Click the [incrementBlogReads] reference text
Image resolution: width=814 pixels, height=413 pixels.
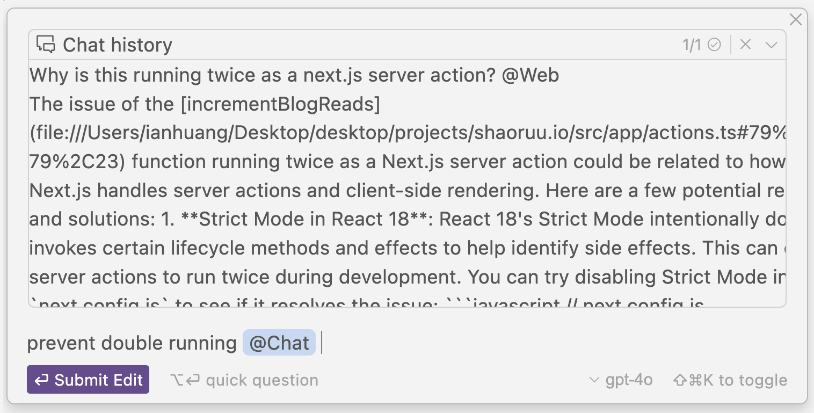coord(280,104)
